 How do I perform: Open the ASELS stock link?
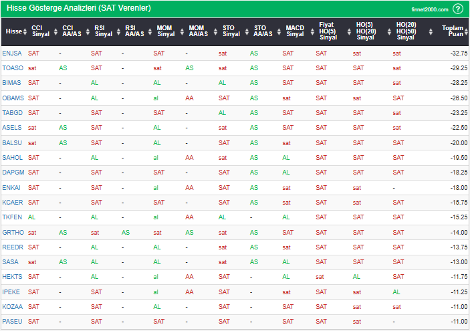click(x=12, y=128)
